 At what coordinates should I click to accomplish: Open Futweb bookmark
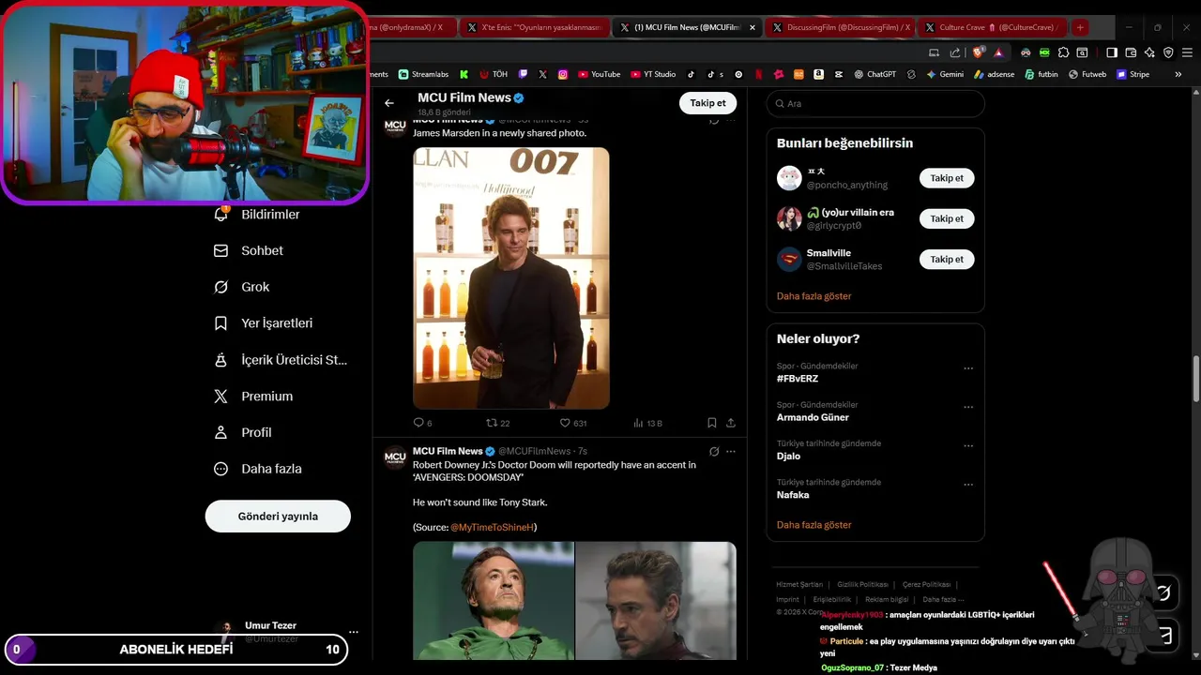pos(1087,74)
